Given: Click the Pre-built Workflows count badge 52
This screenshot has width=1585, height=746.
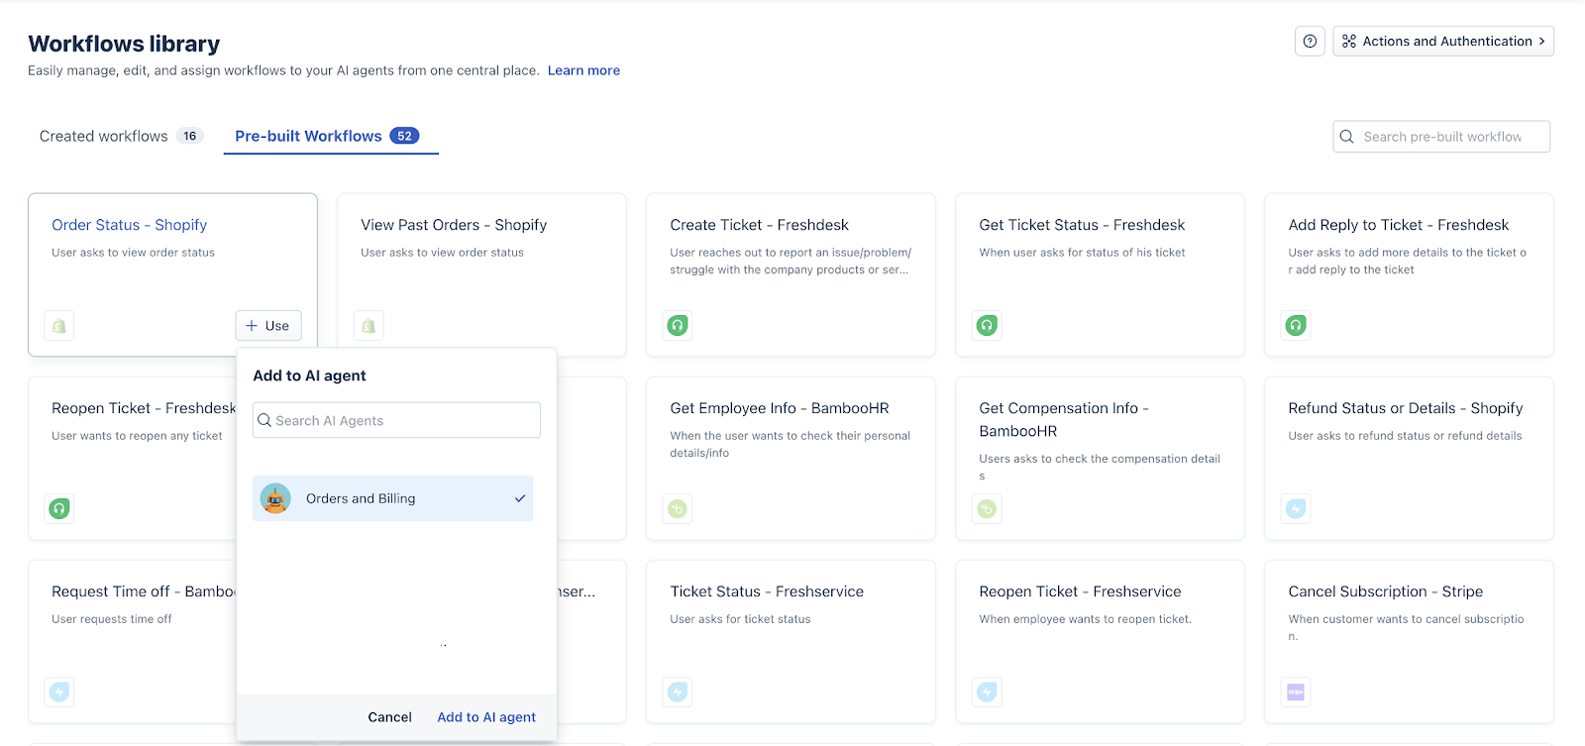Looking at the screenshot, I should pos(404,137).
